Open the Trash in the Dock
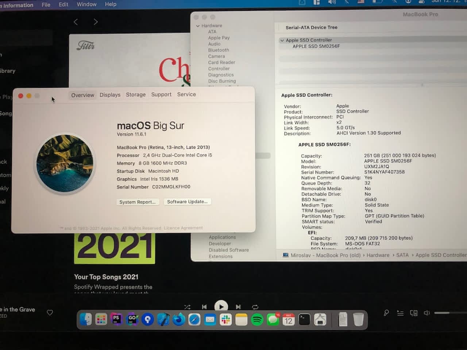The height and width of the screenshot is (350, 467). 359,319
